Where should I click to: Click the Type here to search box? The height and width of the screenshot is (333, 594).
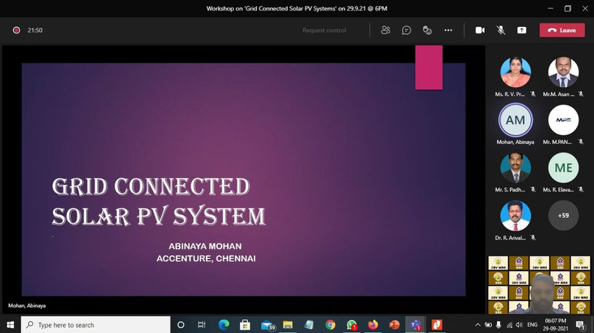(96, 325)
